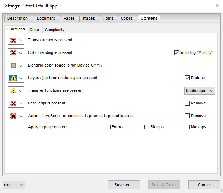Screen dimensions: 223x193
Task: Enable Remove for PostScript is present
Action: (187, 103)
